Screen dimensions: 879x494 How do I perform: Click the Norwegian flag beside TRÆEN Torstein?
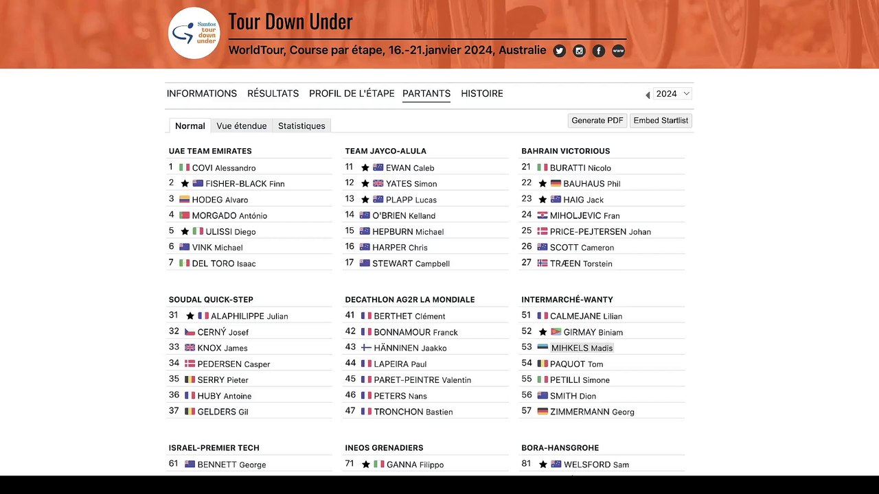(543, 263)
